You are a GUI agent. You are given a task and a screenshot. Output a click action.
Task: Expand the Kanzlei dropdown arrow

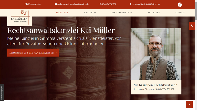coord(95,13)
